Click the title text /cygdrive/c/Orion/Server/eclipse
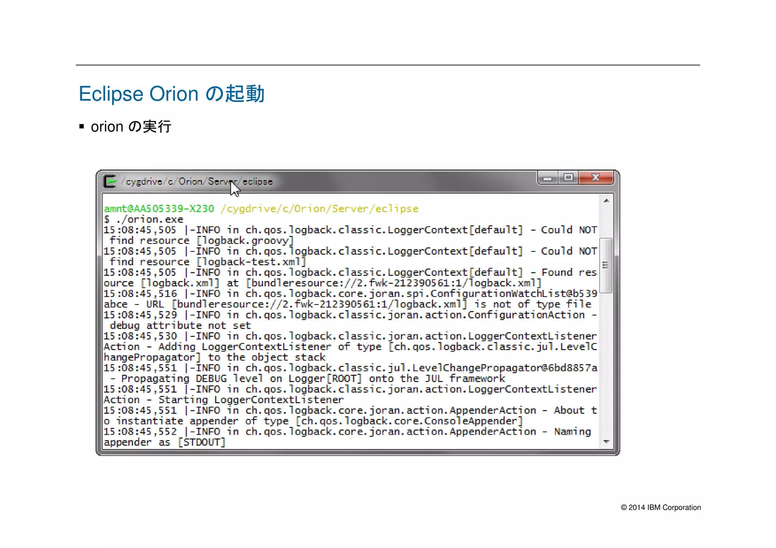This screenshot has width=776, height=548. click(197, 182)
